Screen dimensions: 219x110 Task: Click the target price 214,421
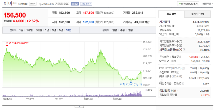[205, 57]
